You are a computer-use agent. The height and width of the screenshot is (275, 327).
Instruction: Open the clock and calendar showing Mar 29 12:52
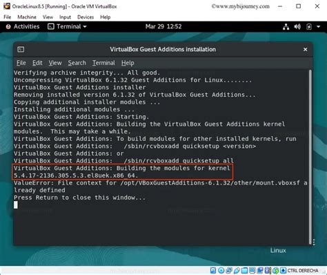coord(163,27)
